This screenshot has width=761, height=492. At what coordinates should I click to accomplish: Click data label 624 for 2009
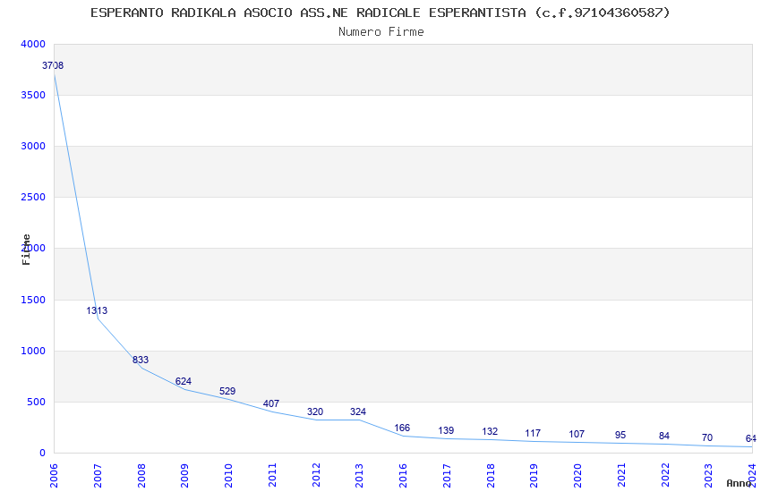pos(184,381)
